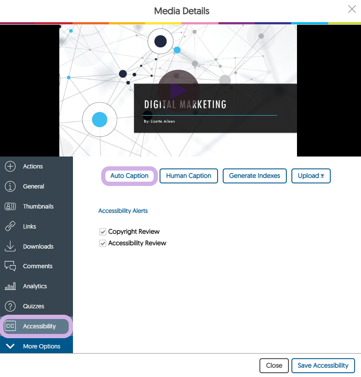
Task: Play the Digital Marketing video
Action: 178,90
